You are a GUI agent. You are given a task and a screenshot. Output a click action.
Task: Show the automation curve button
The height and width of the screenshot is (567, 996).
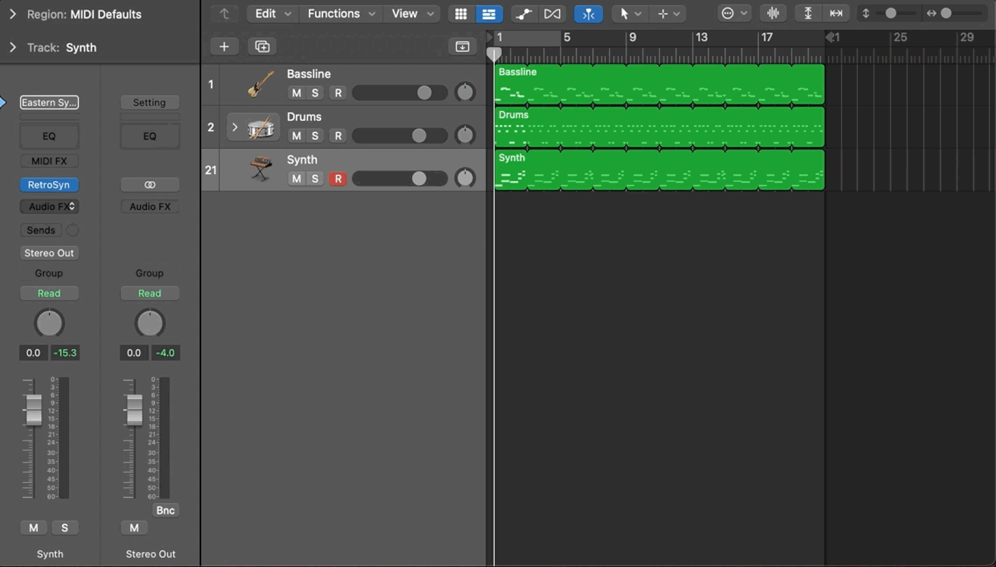[524, 14]
